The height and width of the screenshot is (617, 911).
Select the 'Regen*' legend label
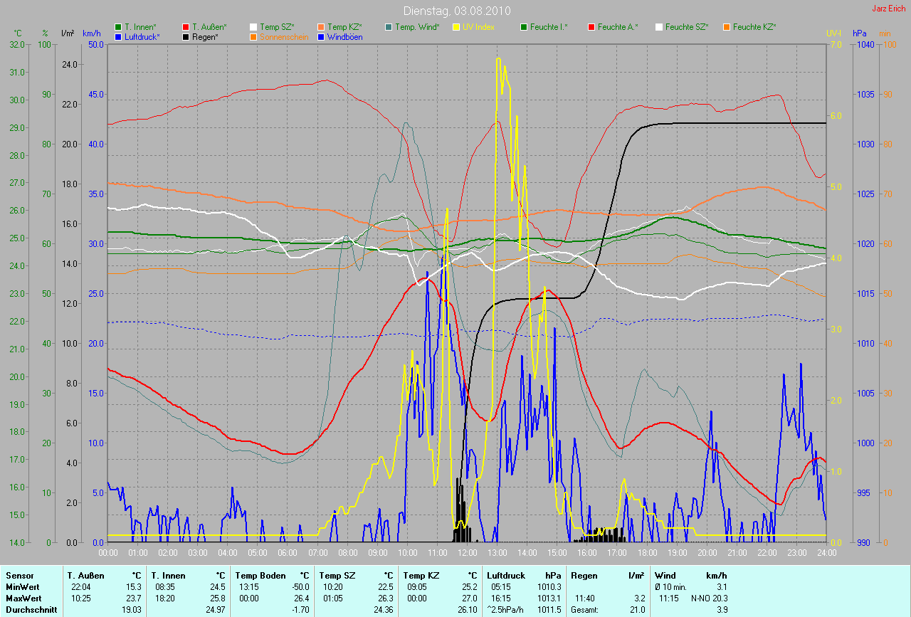(x=206, y=37)
